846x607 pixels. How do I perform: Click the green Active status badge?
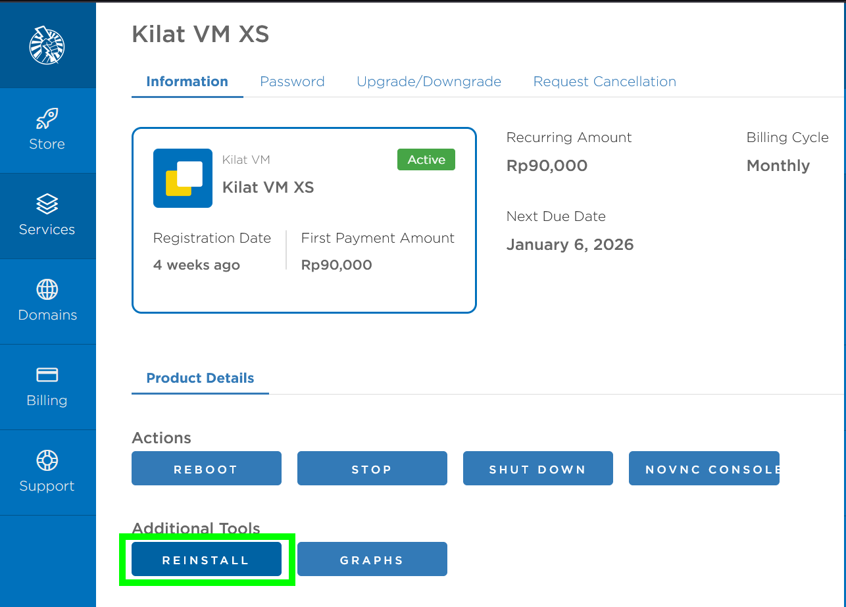pyautogui.click(x=426, y=159)
